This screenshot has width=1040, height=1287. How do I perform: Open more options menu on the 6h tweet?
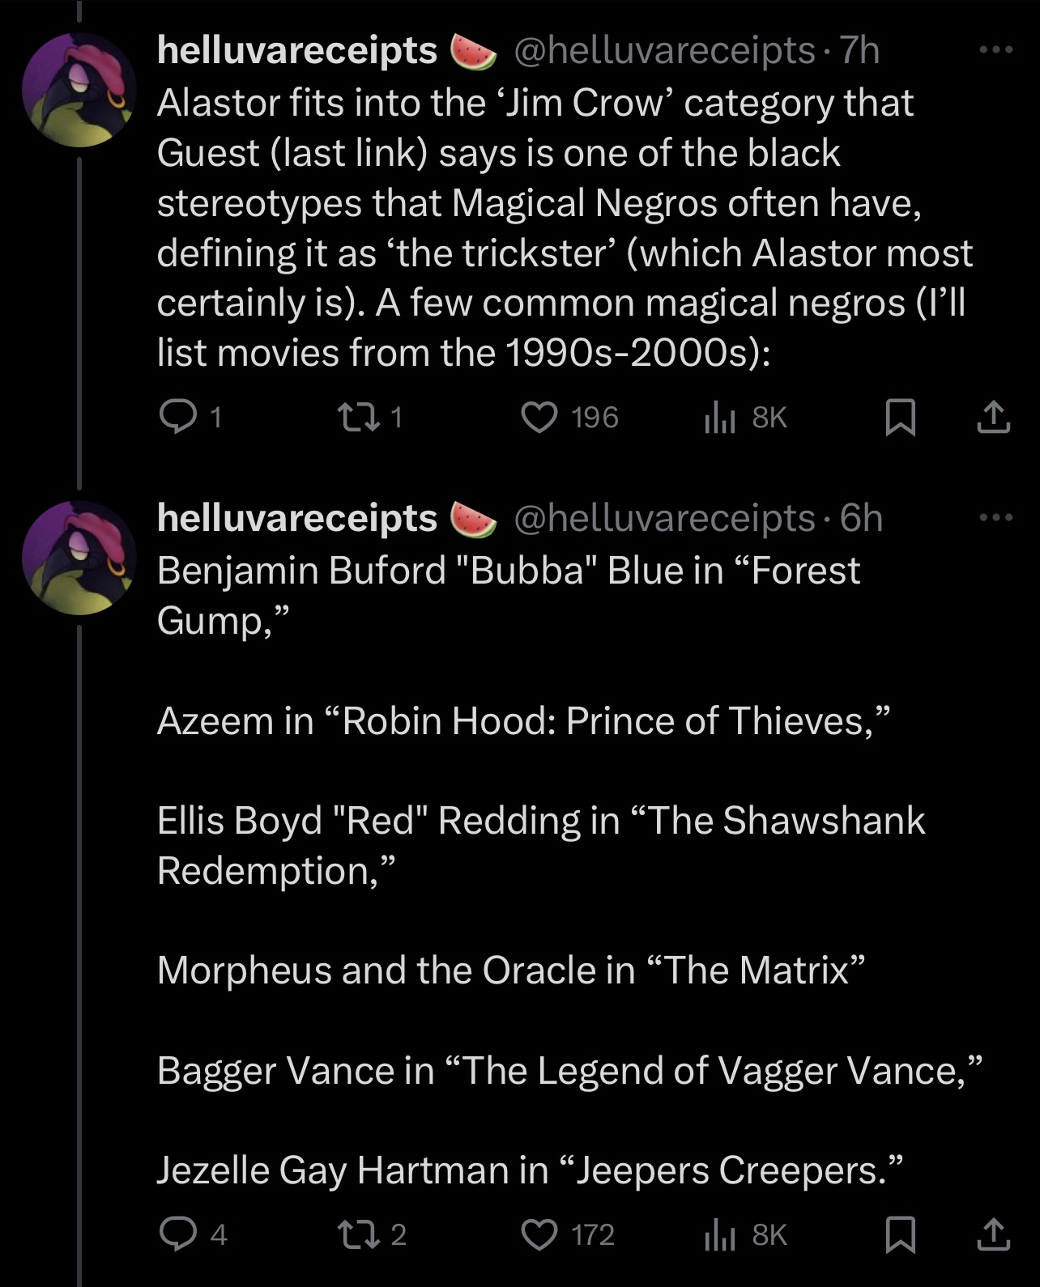(x=995, y=517)
